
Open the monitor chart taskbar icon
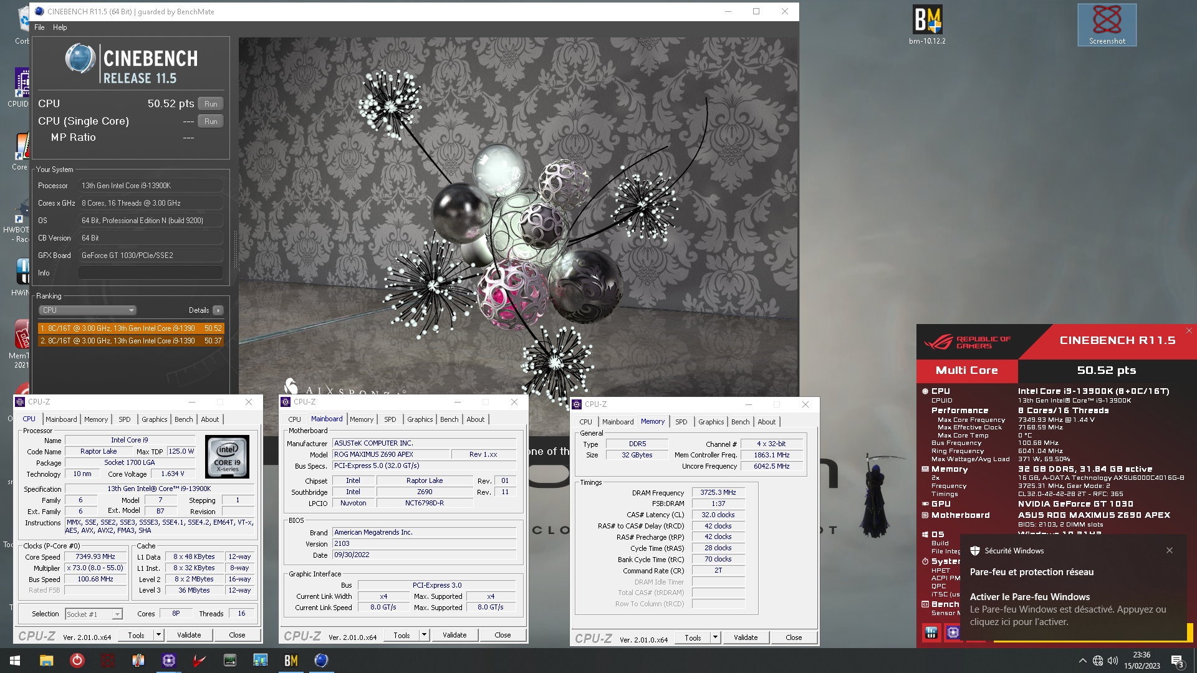point(261,661)
